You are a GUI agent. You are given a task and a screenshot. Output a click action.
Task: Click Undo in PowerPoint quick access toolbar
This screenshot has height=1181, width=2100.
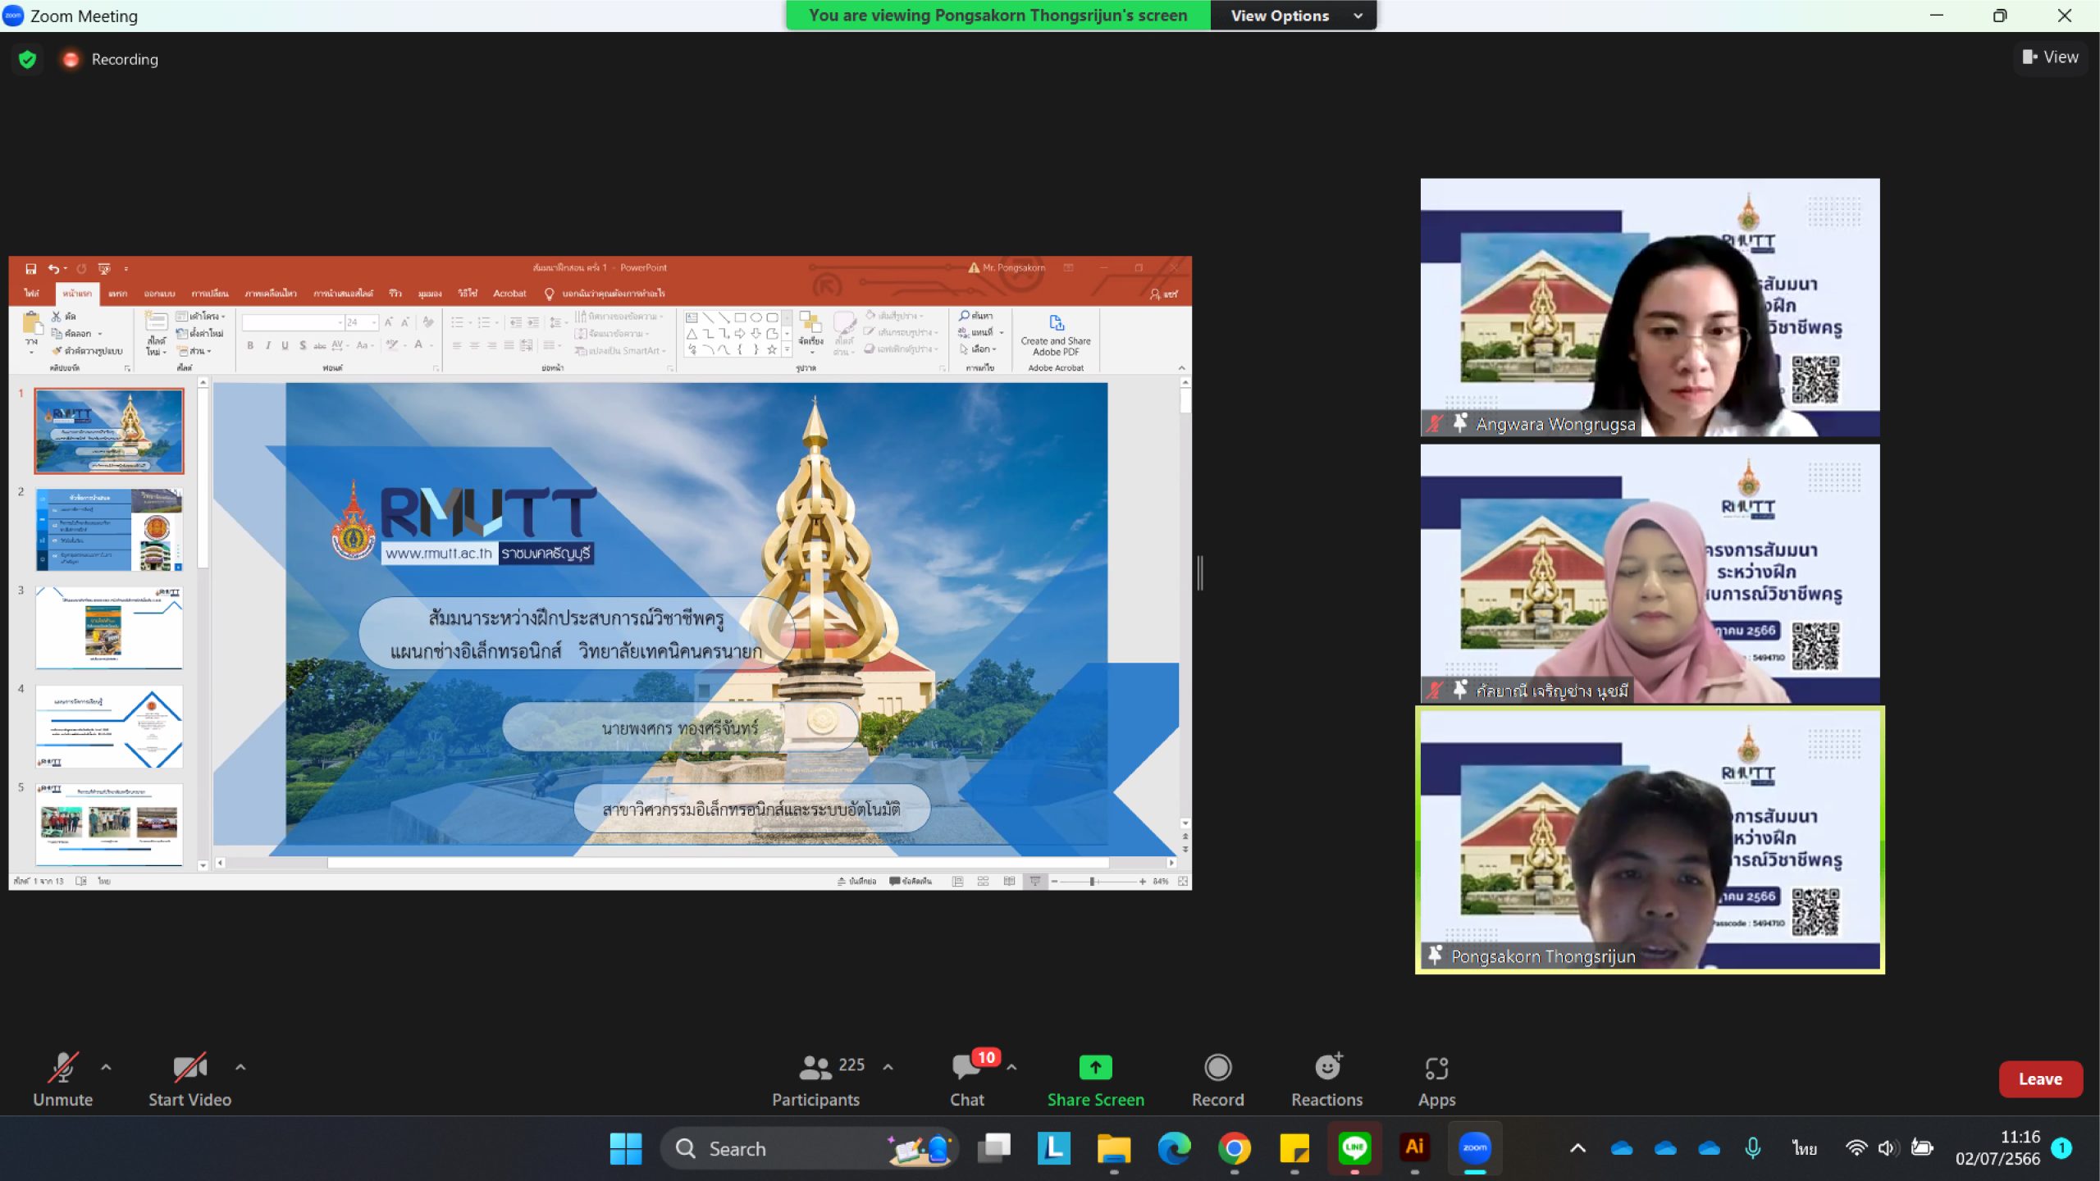(53, 268)
